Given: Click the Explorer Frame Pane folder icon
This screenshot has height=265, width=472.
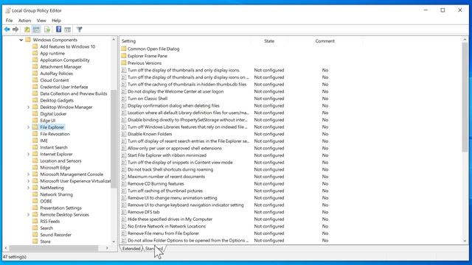Looking at the screenshot, I should (124, 56).
